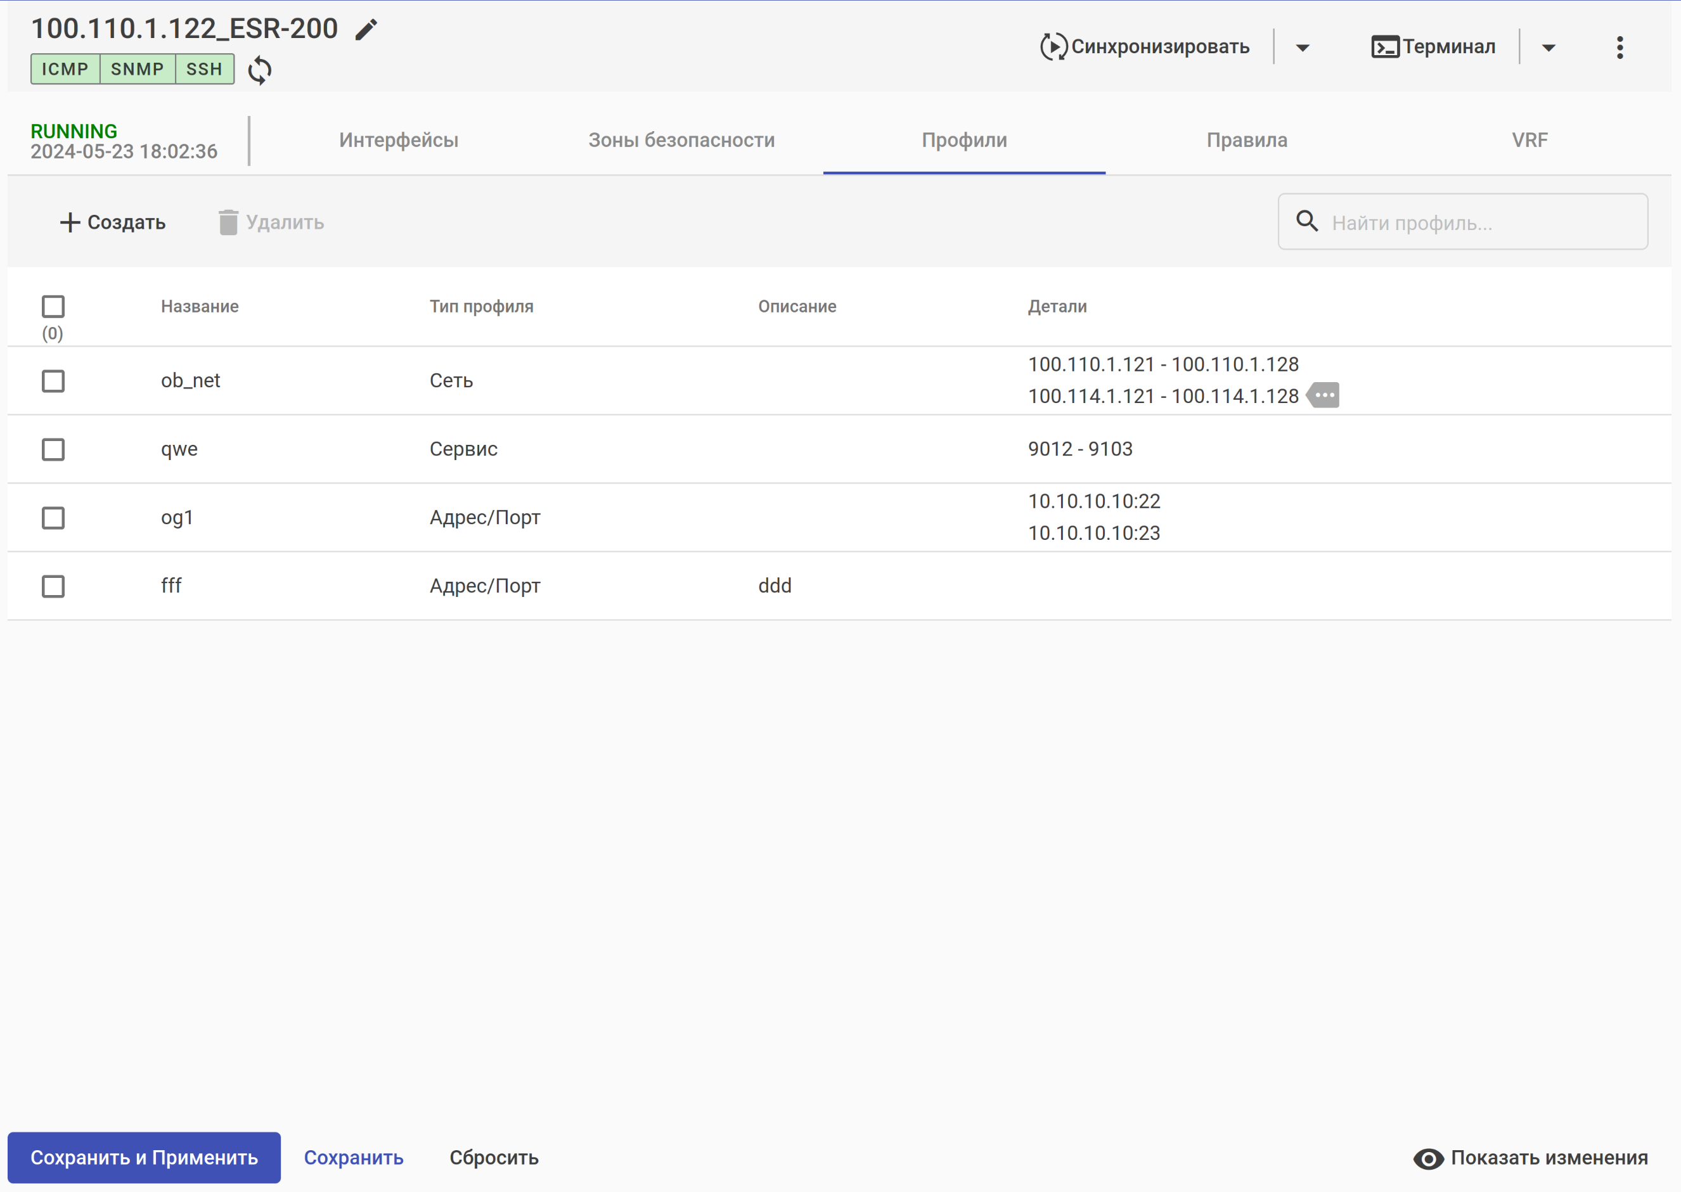Image resolution: width=1681 pixels, height=1192 pixels.
Task: Click the circular refresh status icon
Action: tap(259, 70)
